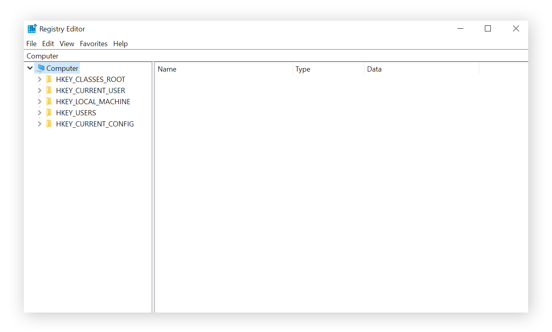Screen dimensions: 552x332
Task: Click the Registry Editor title bar icon
Action: click(x=32, y=28)
